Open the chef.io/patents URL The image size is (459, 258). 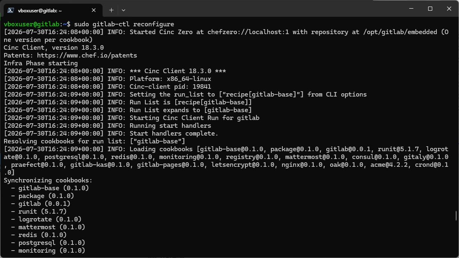point(87,55)
